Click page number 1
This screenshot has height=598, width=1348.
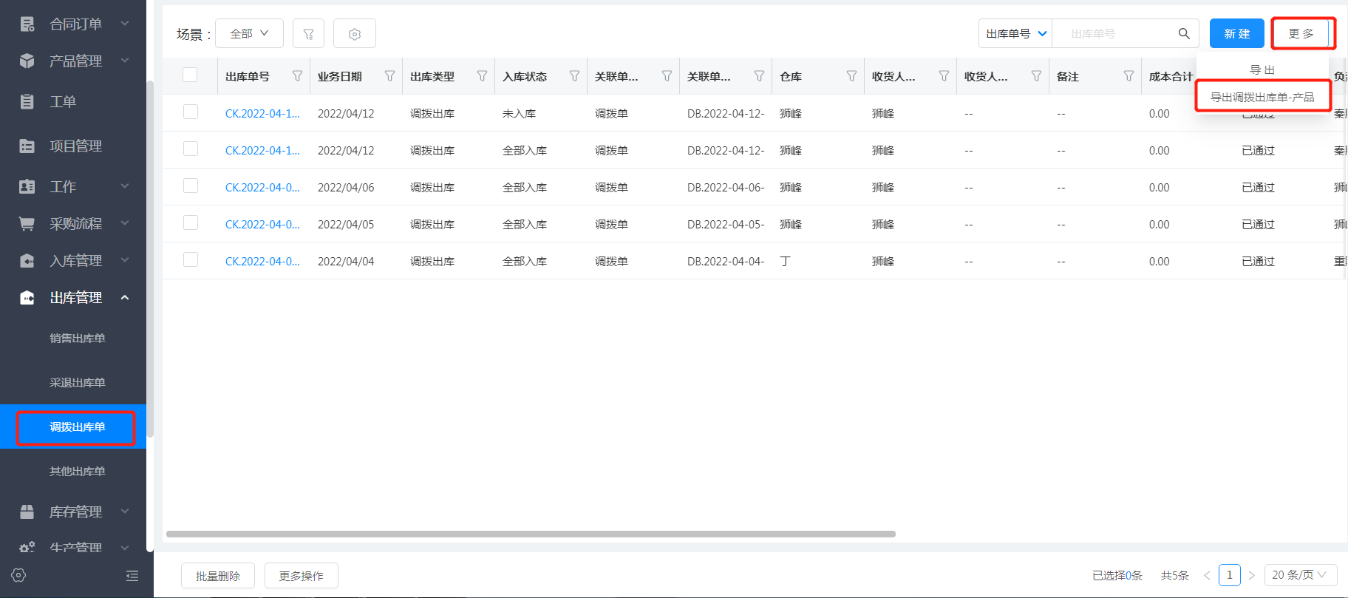[x=1230, y=575]
